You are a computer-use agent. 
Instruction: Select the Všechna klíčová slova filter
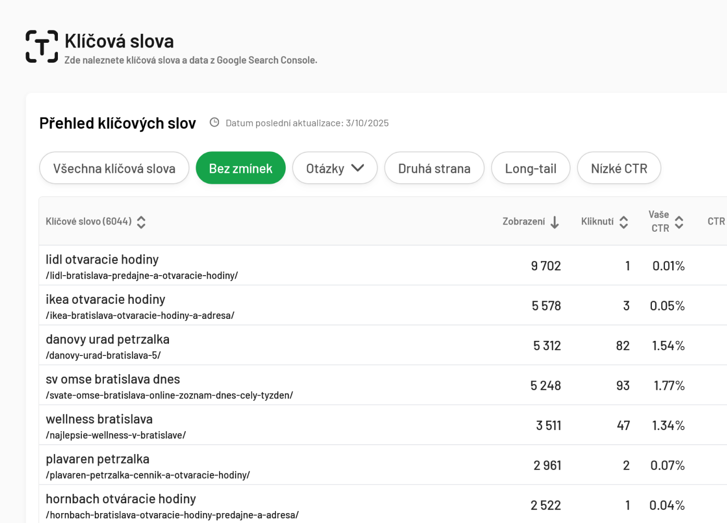pos(114,168)
